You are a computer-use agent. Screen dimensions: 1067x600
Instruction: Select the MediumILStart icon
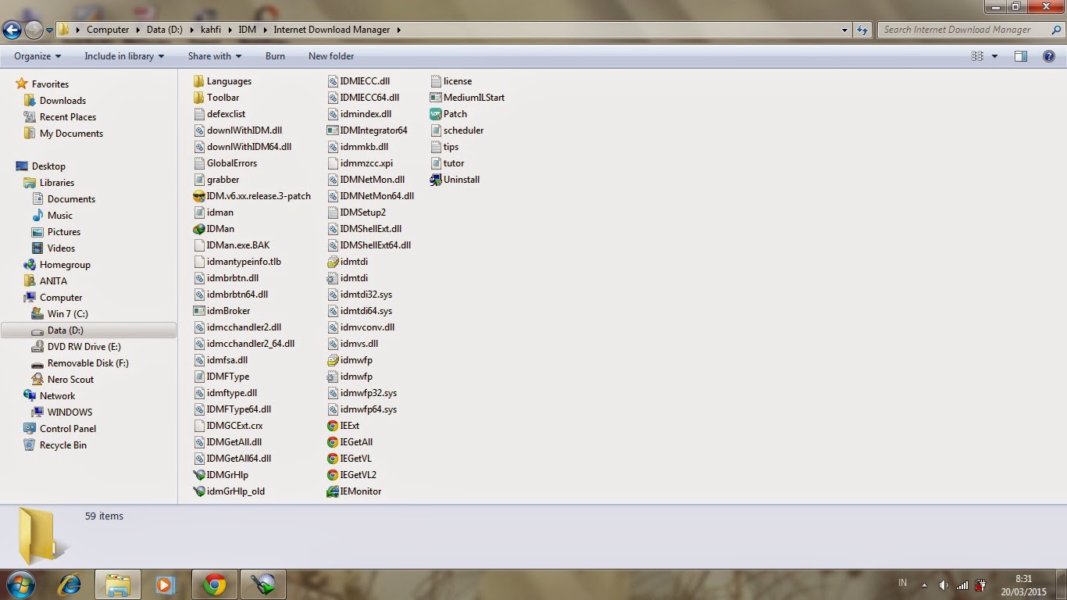click(x=437, y=98)
